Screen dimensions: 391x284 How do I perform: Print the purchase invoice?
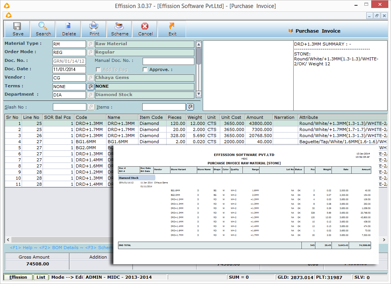point(94,29)
